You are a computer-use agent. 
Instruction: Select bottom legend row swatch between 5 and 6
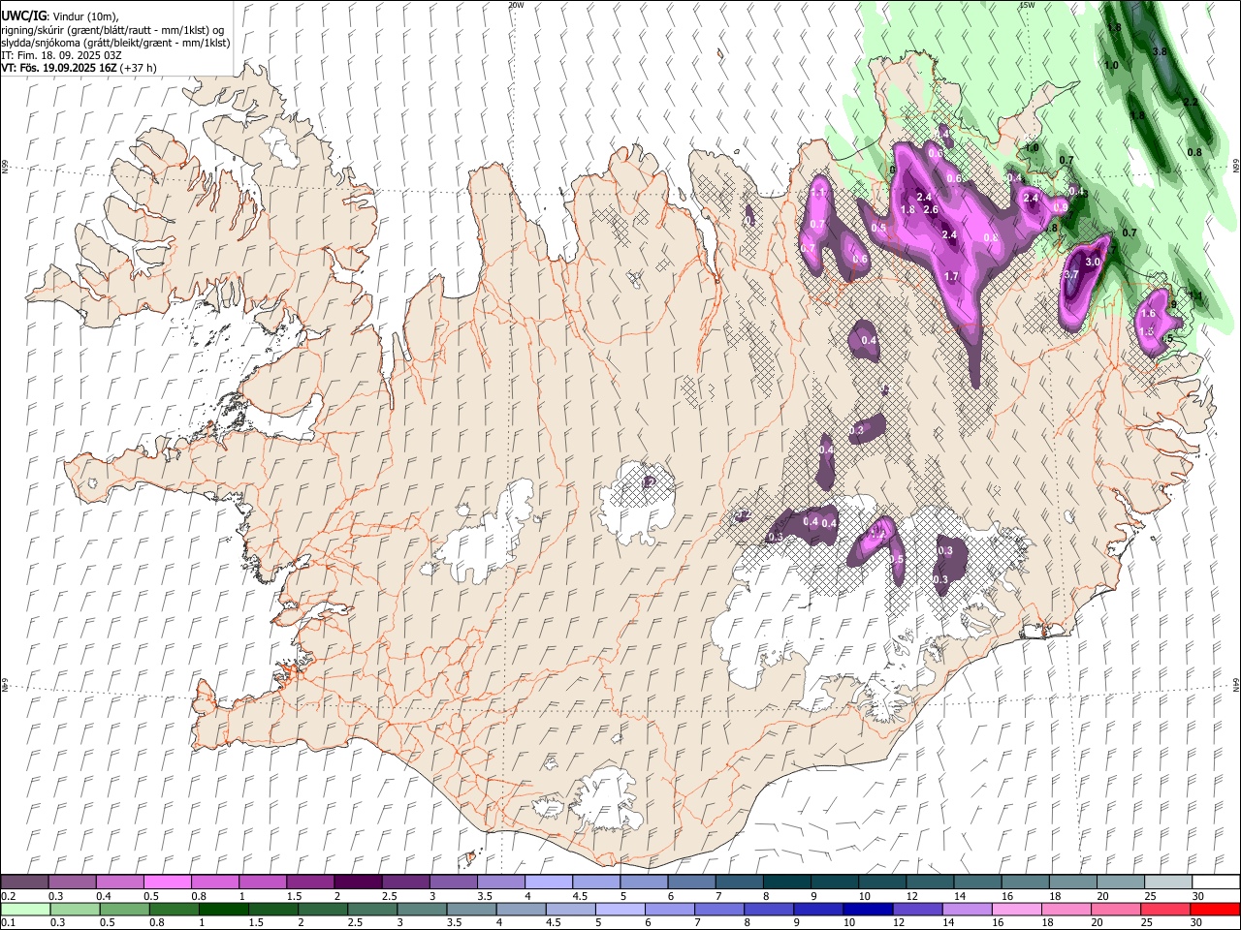click(x=621, y=909)
